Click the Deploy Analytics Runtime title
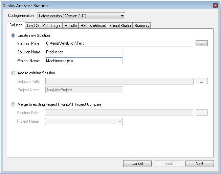This screenshot has height=174, width=221. pyautogui.click(x=26, y=6)
